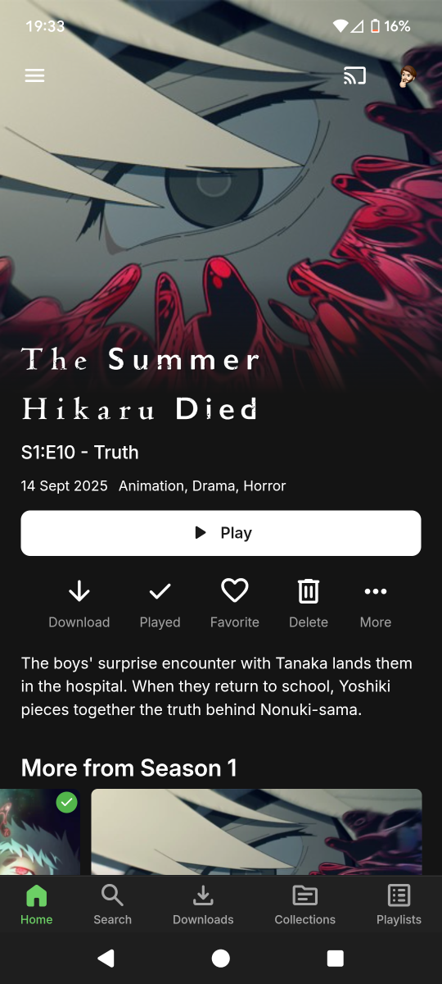The image size is (442, 984).
Task: Tap the Android home circle button
Action: 221,958
